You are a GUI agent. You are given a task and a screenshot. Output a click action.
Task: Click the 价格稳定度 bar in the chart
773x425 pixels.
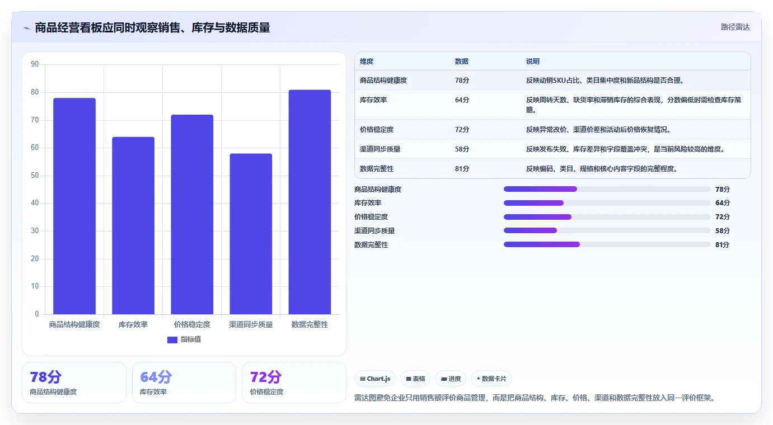click(x=192, y=215)
